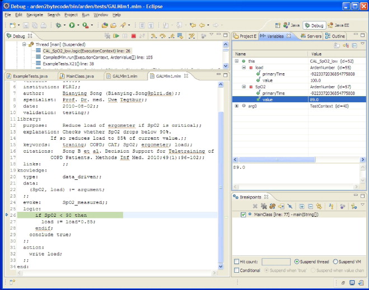
Task: Click the Debug perspective button
Action: [314, 25]
